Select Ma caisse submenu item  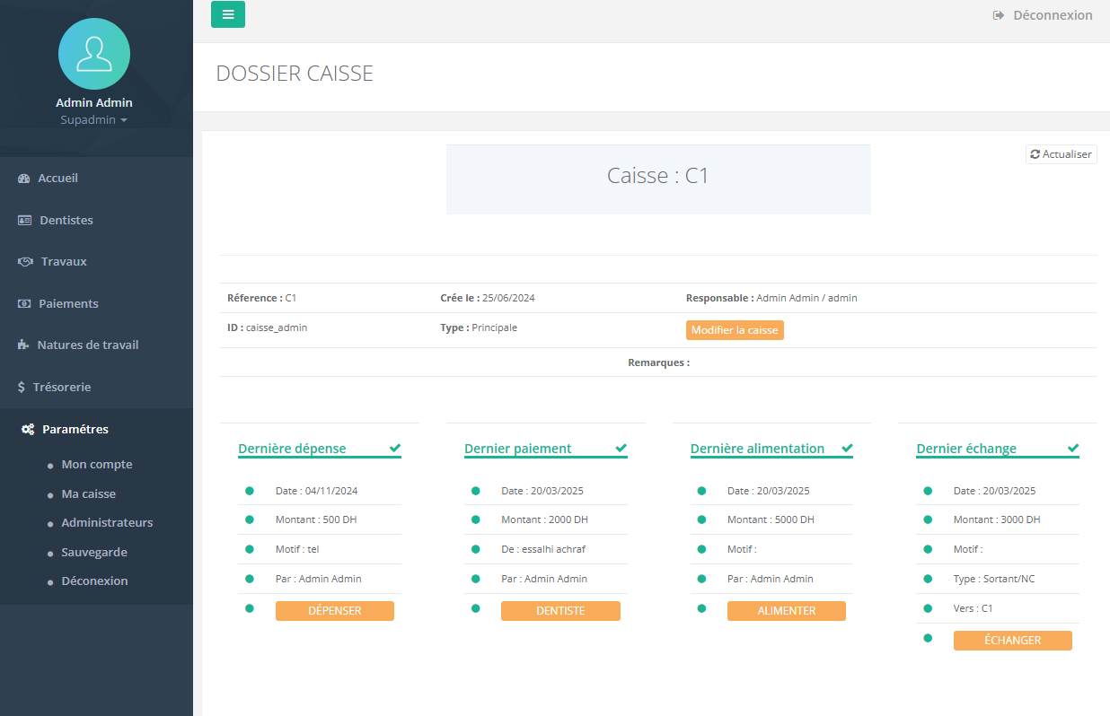[88, 494]
